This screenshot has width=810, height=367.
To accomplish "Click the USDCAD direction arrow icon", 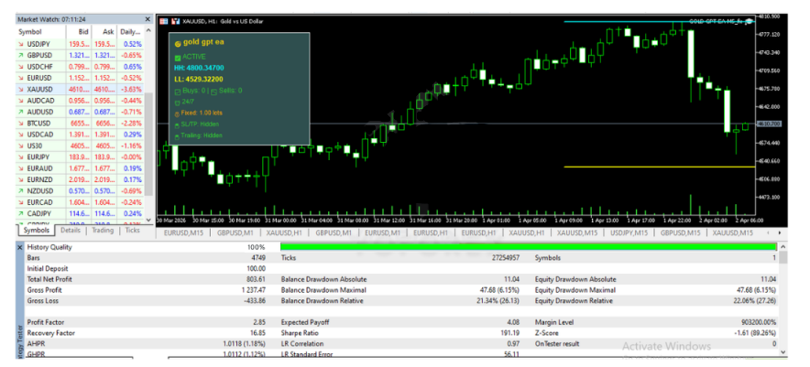I will click(x=21, y=135).
